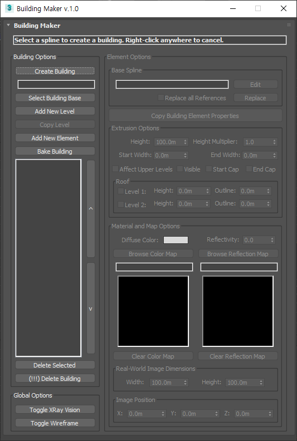Viewport: 297px width, 441px height.
Task: Click the 3ds Max app icon in title bar
Action: 9,8
